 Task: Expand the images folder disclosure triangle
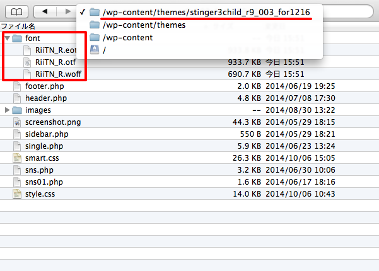pos(7,110)
